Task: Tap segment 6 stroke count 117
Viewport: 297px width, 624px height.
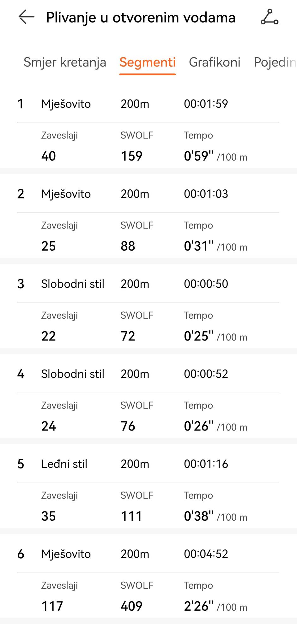Action: pos(52,606)
